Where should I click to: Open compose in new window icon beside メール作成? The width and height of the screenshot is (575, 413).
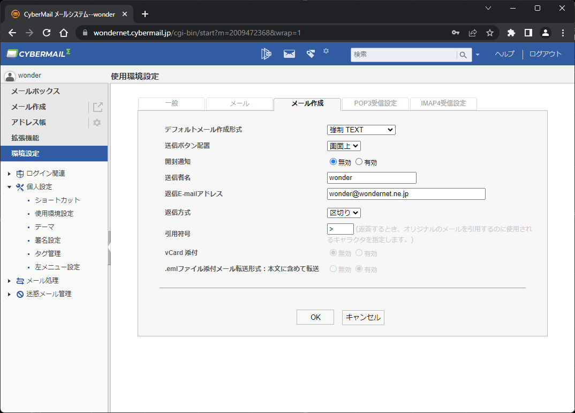pos(97,107)
